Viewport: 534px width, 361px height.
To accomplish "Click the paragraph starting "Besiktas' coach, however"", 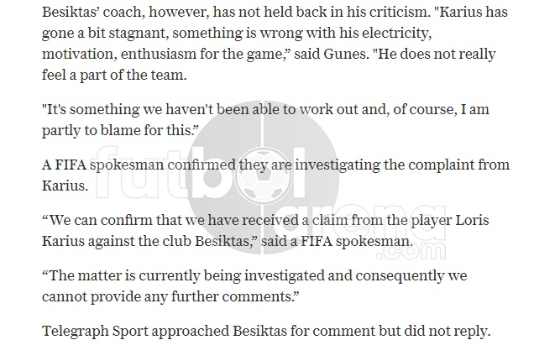I will tap(275, 44).
